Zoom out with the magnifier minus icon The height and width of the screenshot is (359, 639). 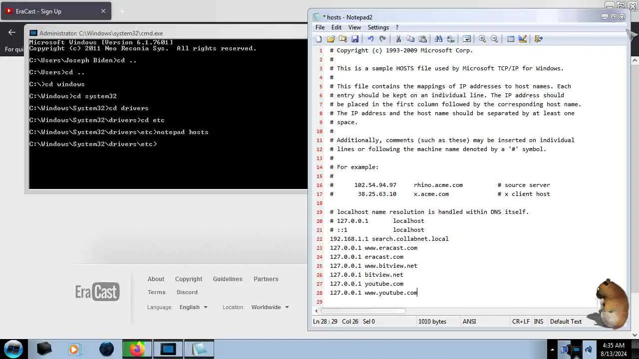click(494, 39)
